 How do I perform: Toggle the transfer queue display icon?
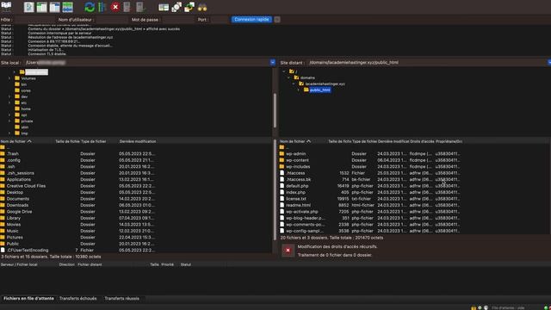coord(67,7)
